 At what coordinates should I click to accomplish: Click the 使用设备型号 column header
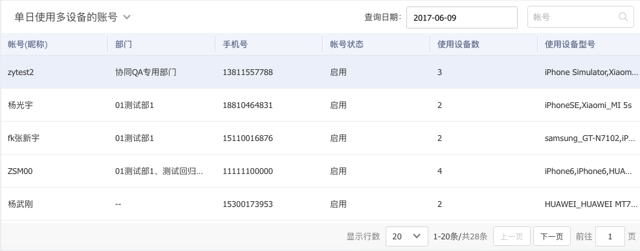[570, 45]
